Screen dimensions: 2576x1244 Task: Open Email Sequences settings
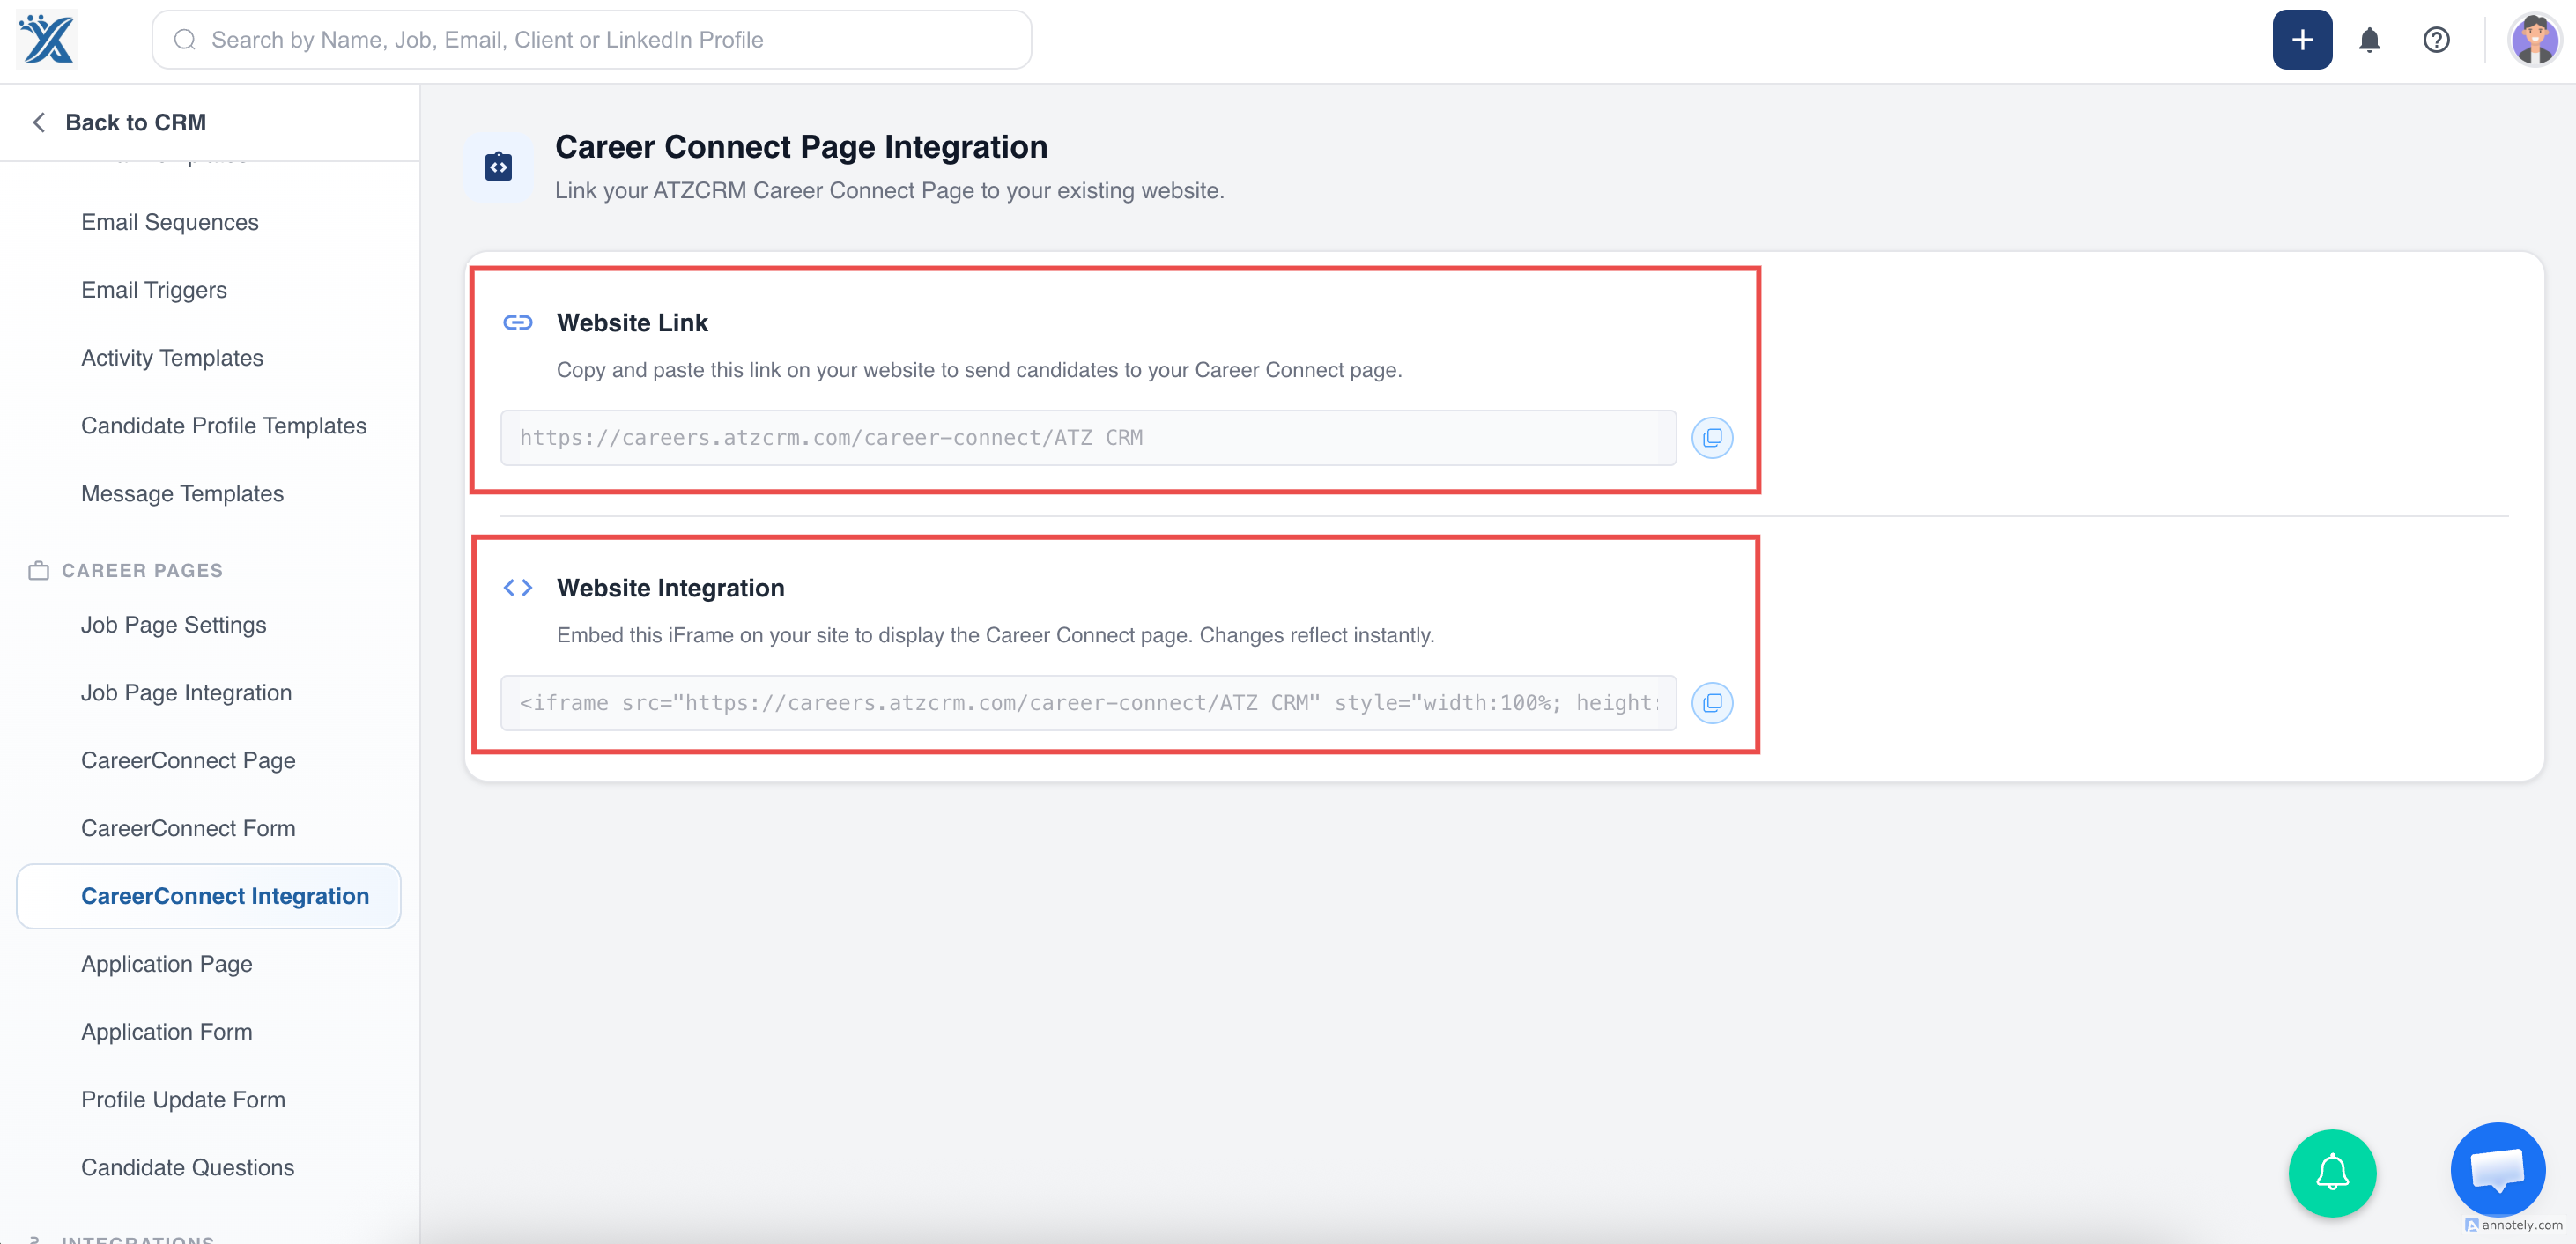click(170, 222)
